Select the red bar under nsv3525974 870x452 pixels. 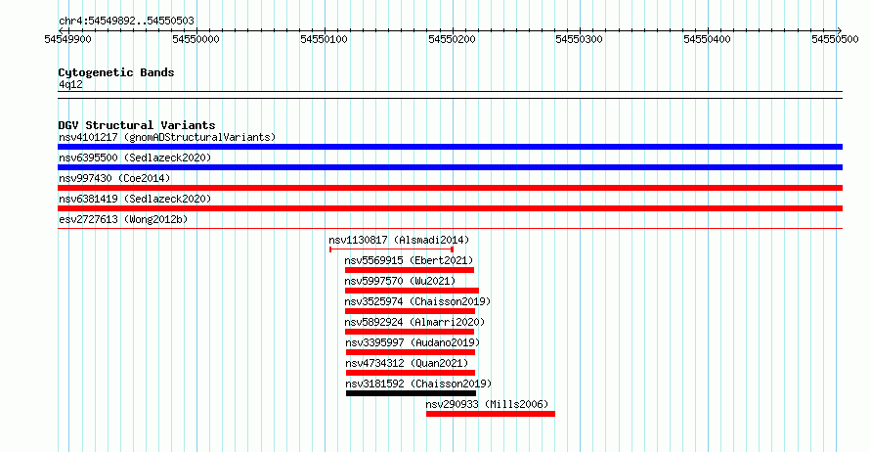410,311
